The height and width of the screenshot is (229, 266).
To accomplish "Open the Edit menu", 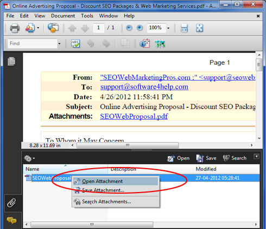I will click(x=24, y=16).
